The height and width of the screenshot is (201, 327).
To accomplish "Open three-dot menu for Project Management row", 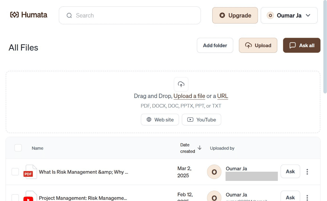I will pos(307,198).
